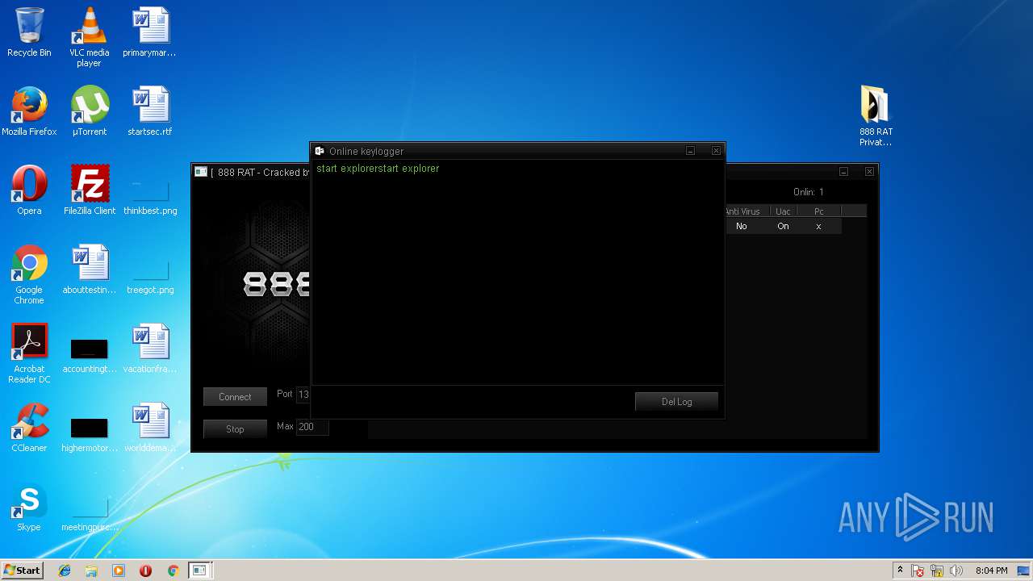Open the primarymar... Word document
1033x581 pixels.
150,32
